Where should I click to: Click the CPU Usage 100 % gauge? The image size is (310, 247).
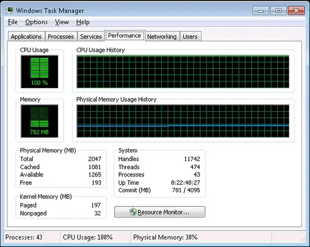40,72
